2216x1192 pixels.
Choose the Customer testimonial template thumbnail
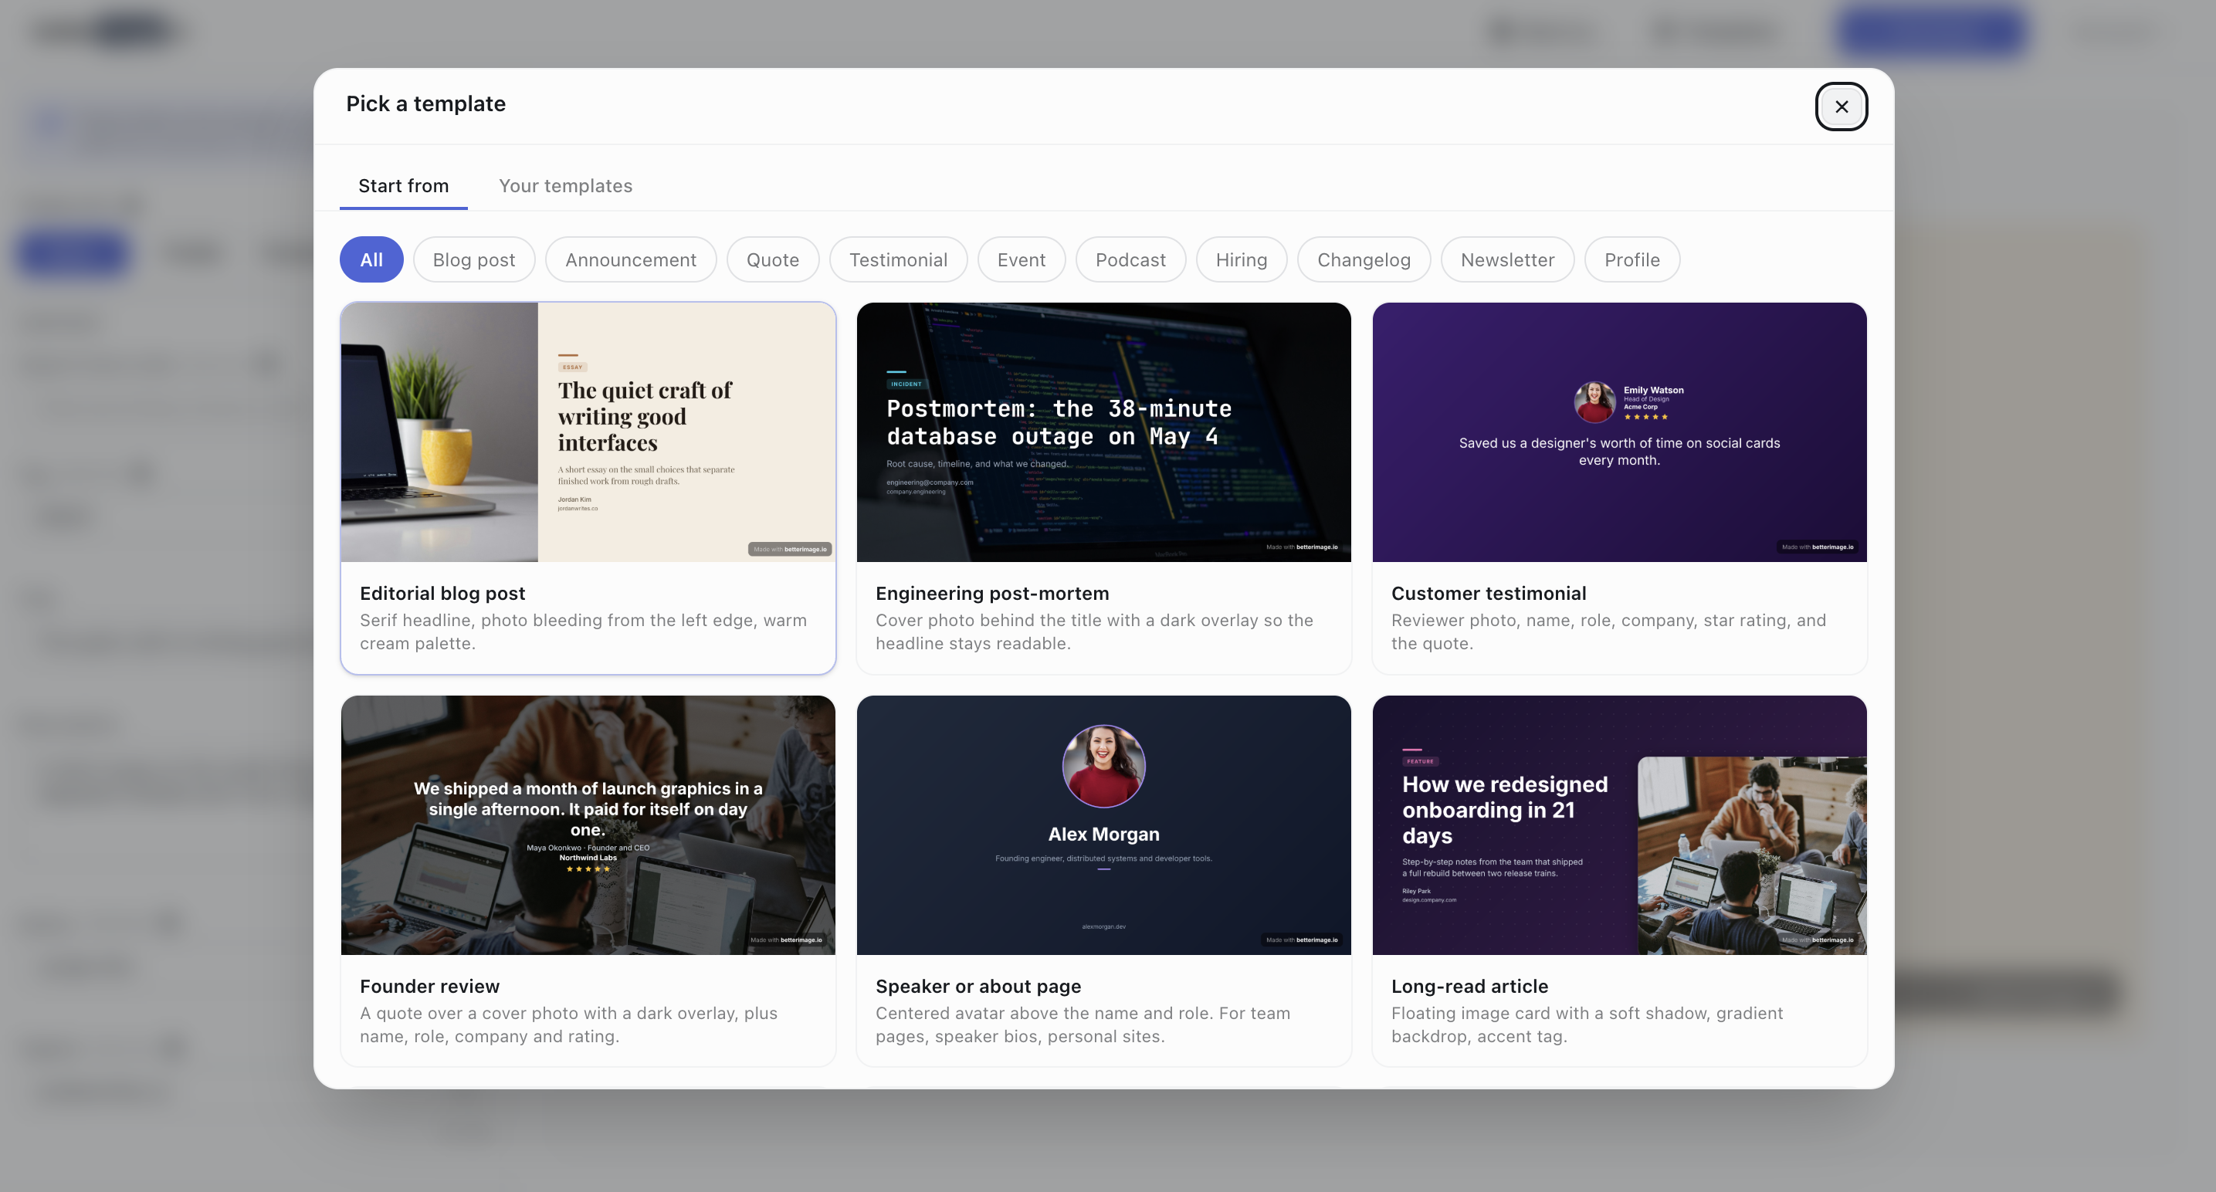[1619, 432]
